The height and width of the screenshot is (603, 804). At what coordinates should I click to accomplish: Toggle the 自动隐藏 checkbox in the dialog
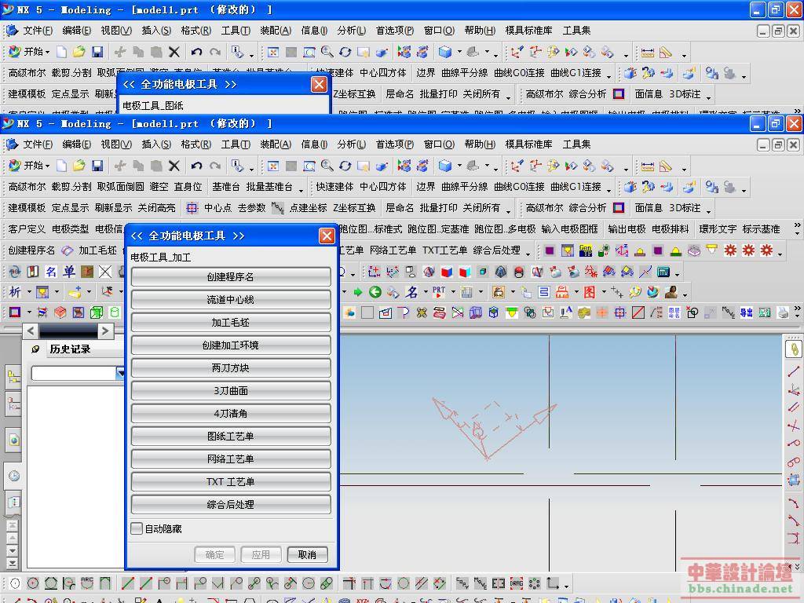point(137,528)
